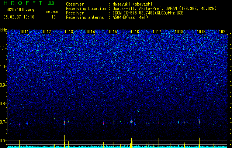The image size is (232, 148).
Task: Click the 1.1 frequency axis label
Action: click(3, 48)
